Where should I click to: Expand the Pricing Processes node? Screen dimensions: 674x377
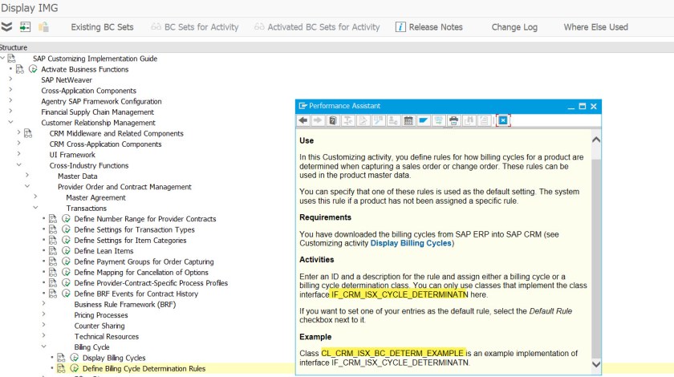click(44, 314)
